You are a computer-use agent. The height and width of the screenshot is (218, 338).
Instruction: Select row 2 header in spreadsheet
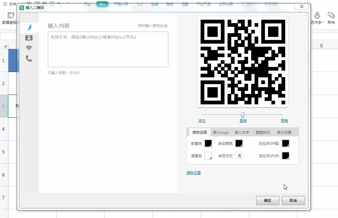pyautogui.click(x=4, y=83)
